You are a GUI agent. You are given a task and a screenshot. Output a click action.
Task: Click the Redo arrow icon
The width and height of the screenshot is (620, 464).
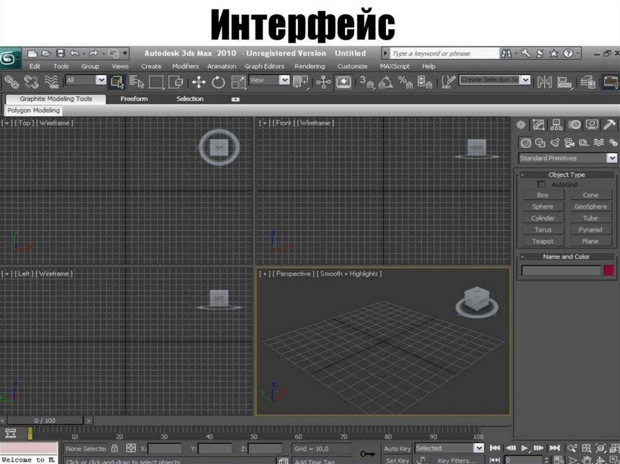[x=93, y=53]
